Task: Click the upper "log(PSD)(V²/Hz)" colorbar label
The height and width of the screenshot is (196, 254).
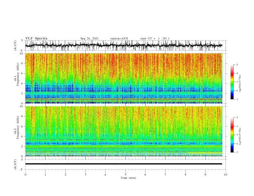Action: (x=240, y=84)
